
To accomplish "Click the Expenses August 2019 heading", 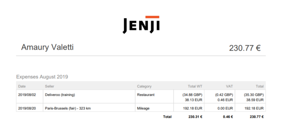I will [42, 77].
